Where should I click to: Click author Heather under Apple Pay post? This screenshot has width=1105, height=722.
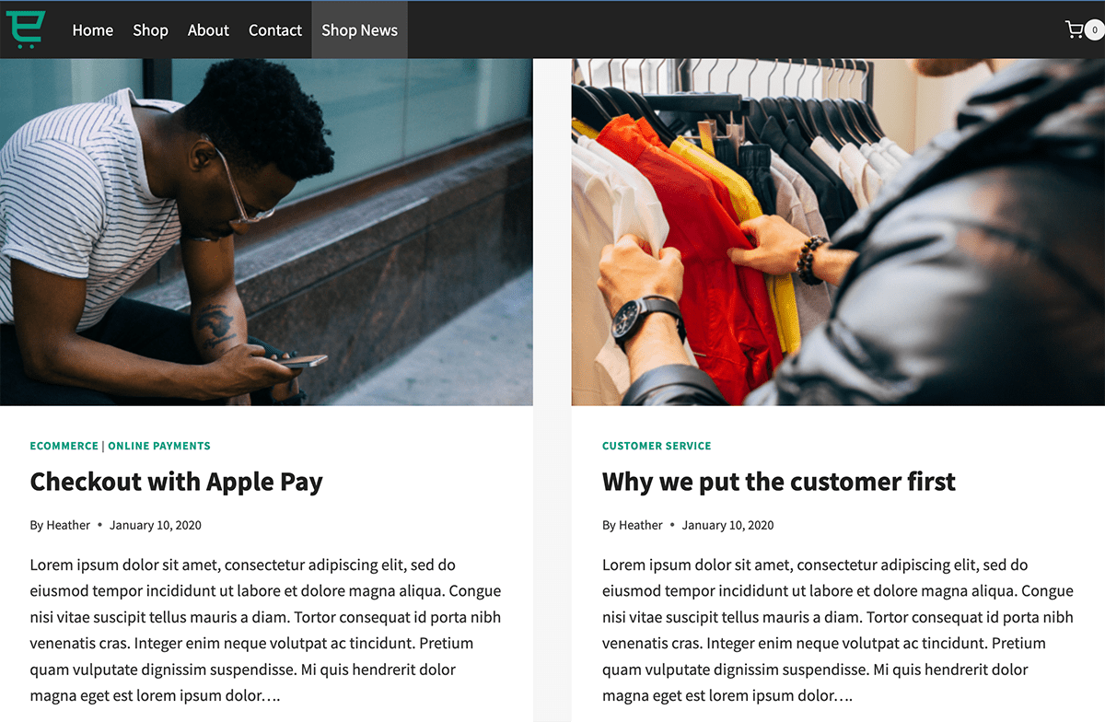(68, 525)
